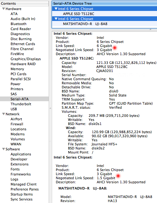Select Logs in the sidebar
Screen dimensions: 157x203
[x=14, y=179]
